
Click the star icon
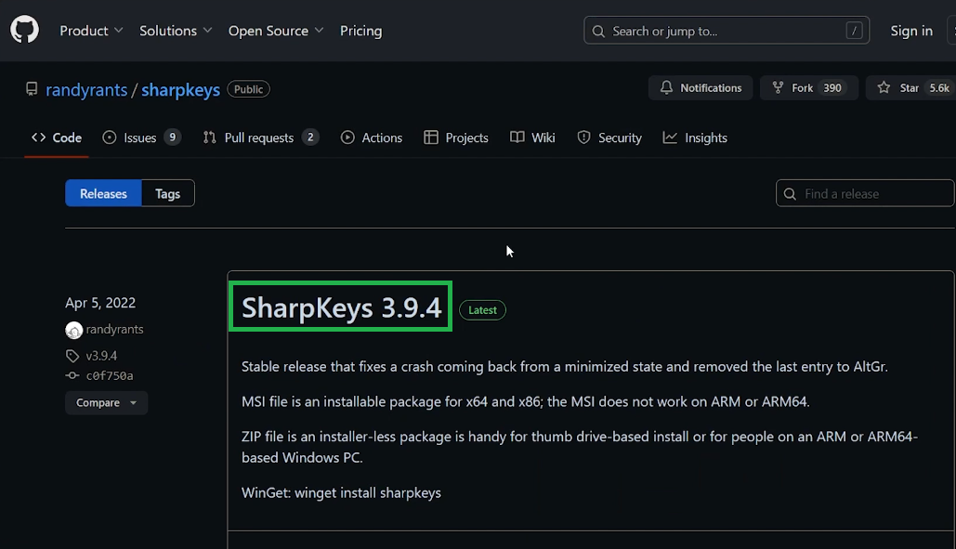[x=884, y=87]
